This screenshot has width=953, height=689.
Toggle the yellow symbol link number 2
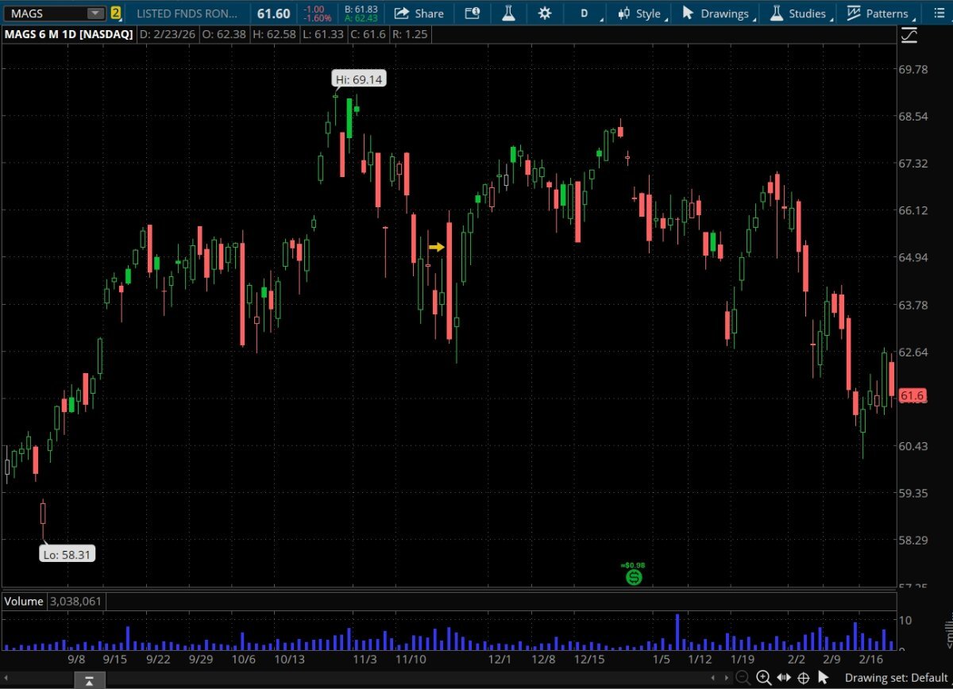(x=116, y=13)
